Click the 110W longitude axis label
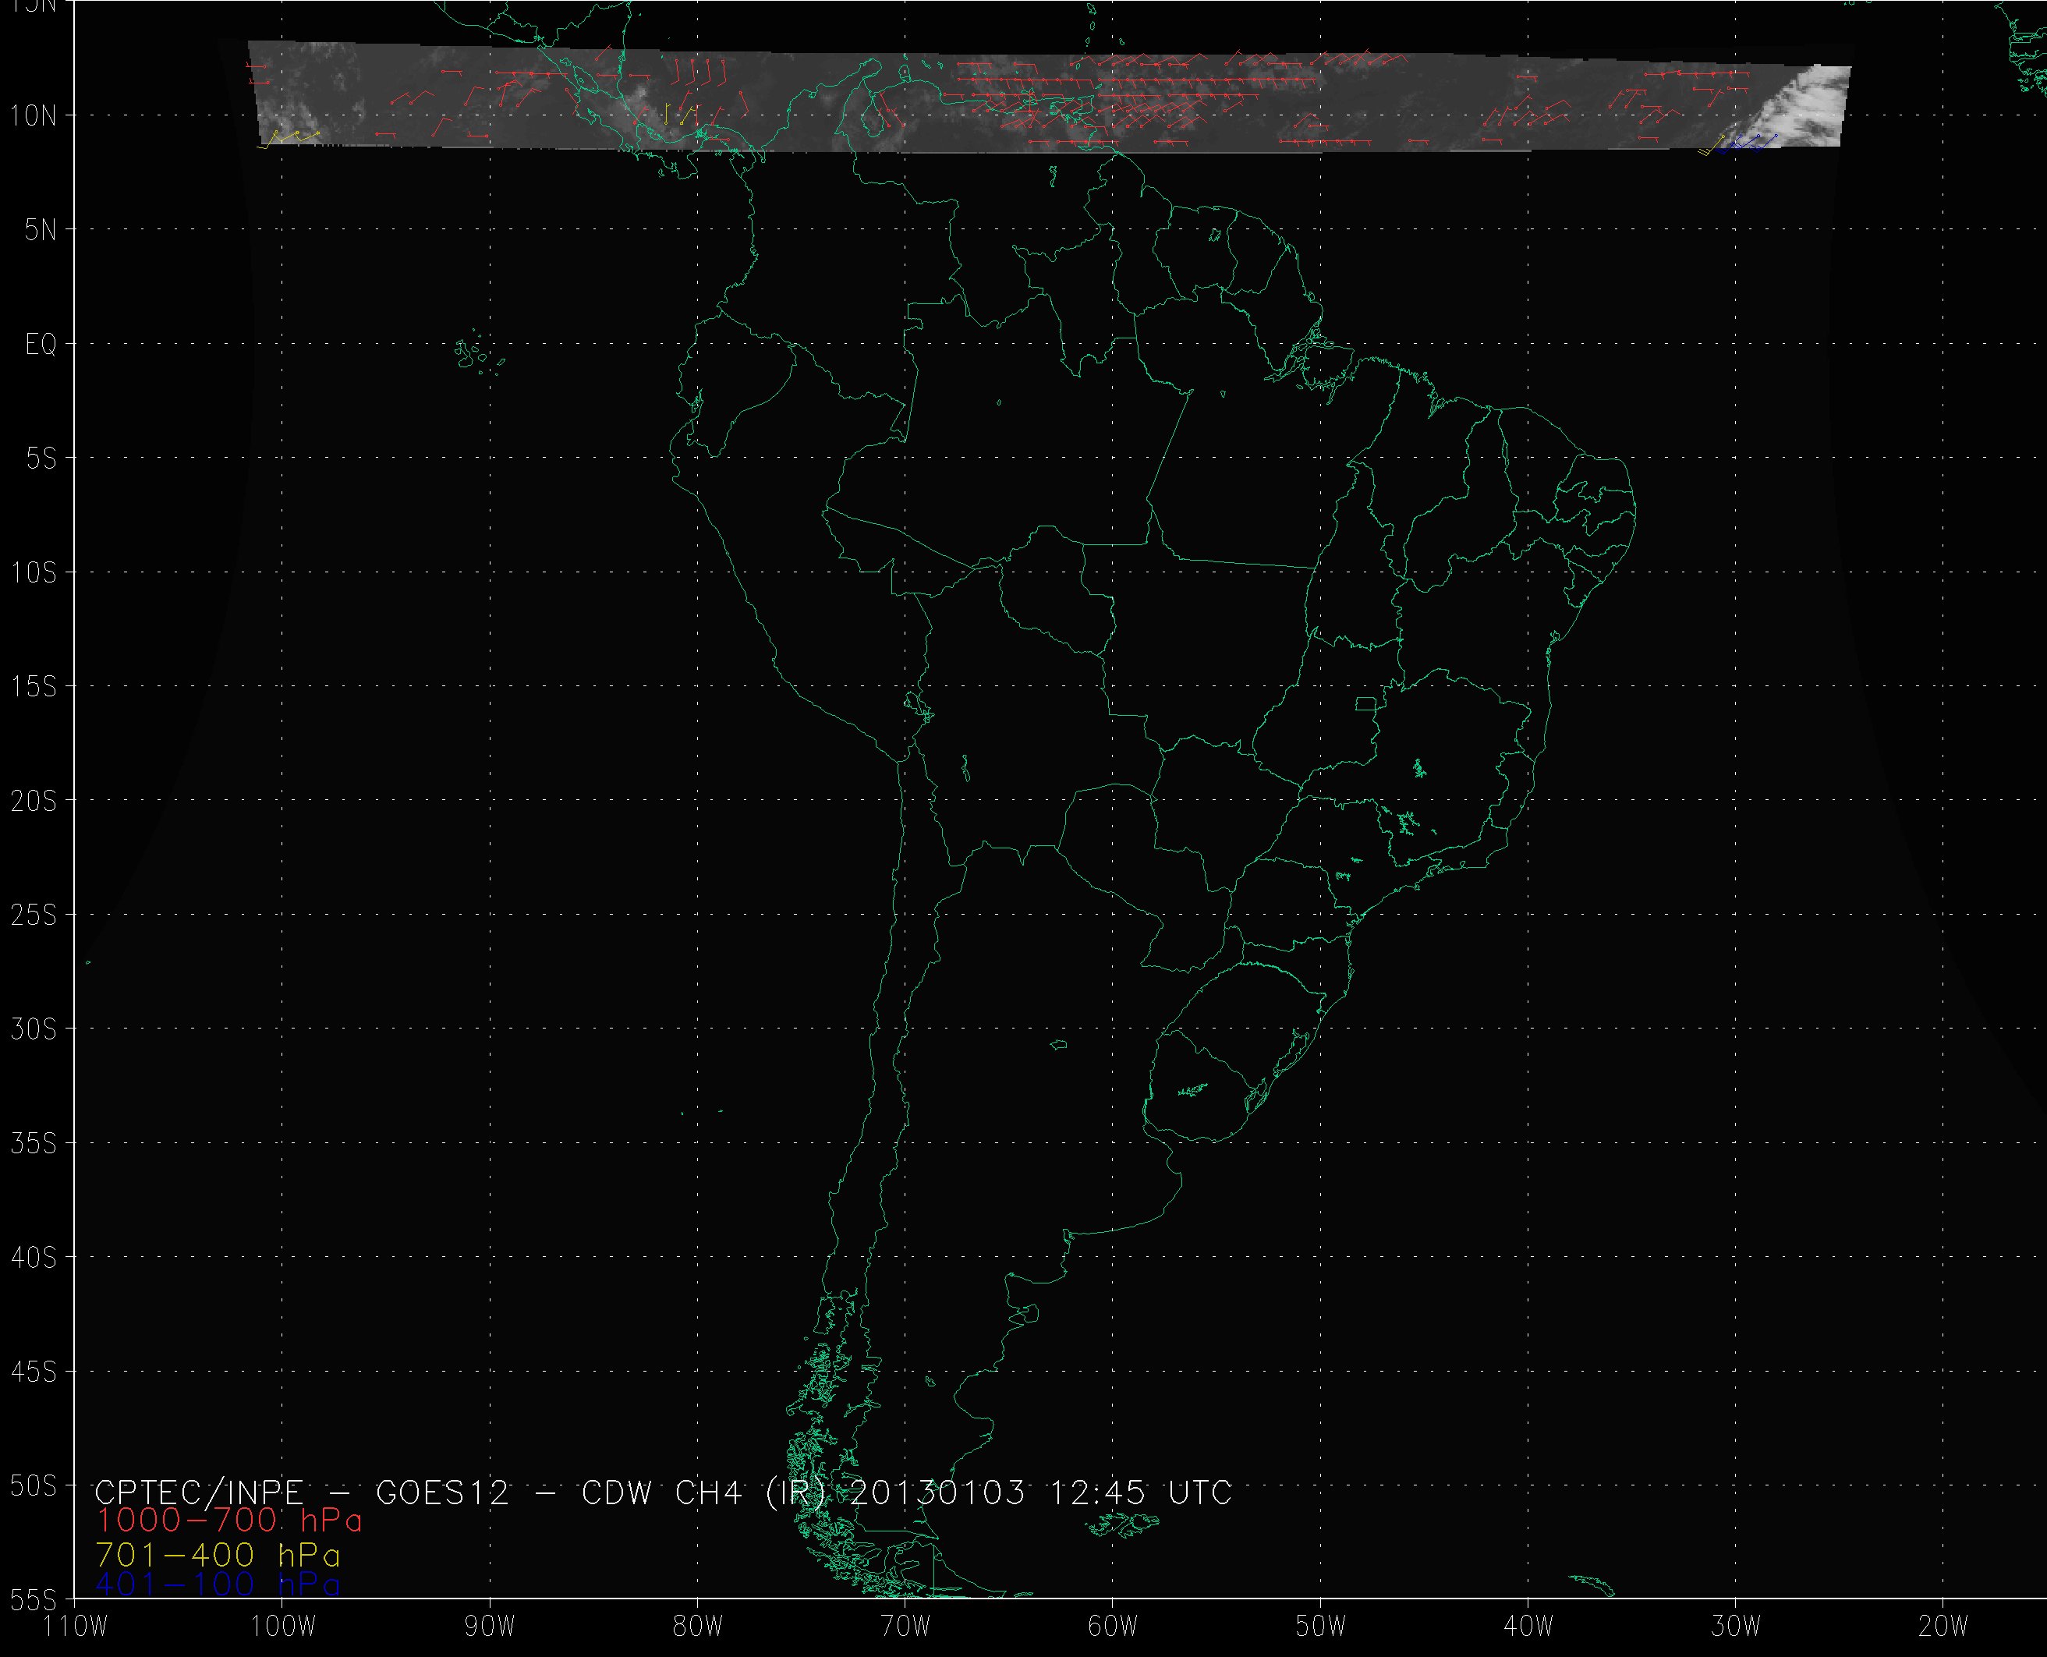The height and width of the screenshot is (1657, 2047). point(76,1627)
